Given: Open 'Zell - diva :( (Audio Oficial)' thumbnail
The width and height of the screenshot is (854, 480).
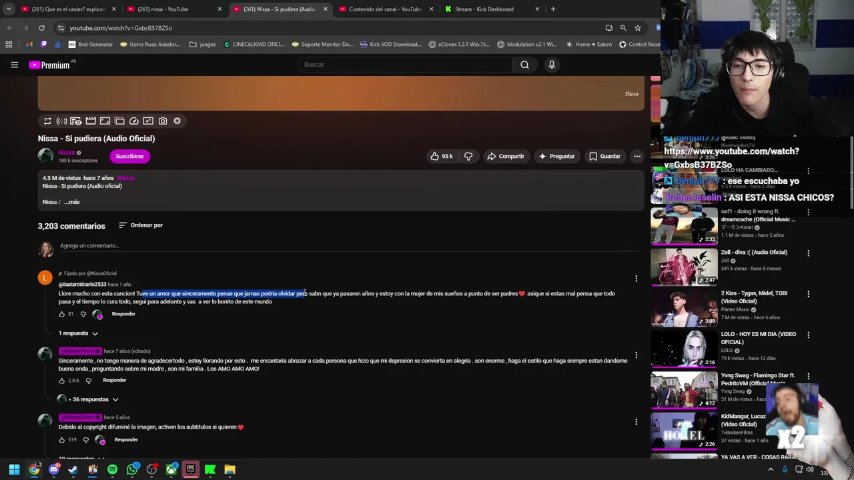Looking at the screenshot, I should (x=684, y=266).
